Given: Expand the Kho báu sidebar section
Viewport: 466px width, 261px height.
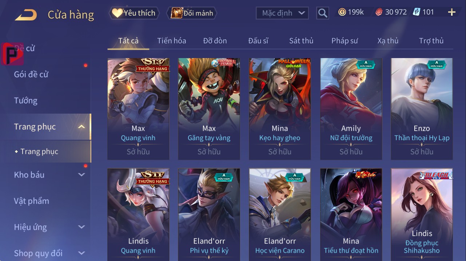Looking at the screenshot, I should [81, 175].
